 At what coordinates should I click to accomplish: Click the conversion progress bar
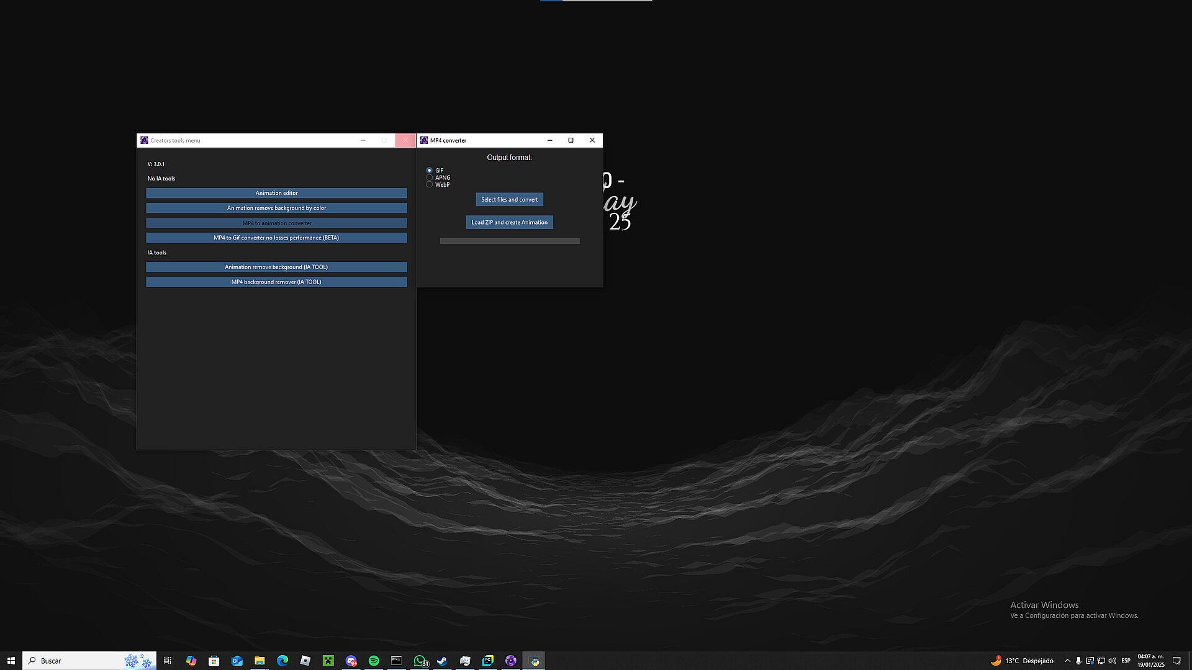tap(509, 241)
